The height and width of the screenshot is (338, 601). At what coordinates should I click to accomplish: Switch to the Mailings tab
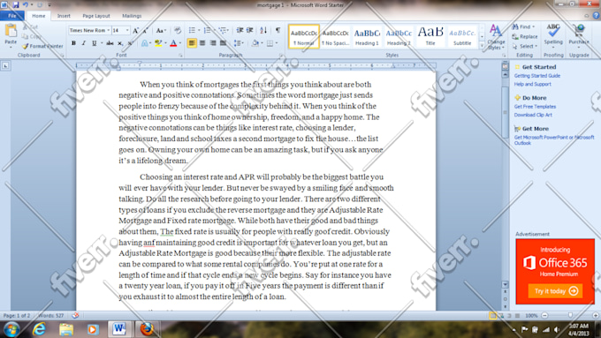click(132, 16)
